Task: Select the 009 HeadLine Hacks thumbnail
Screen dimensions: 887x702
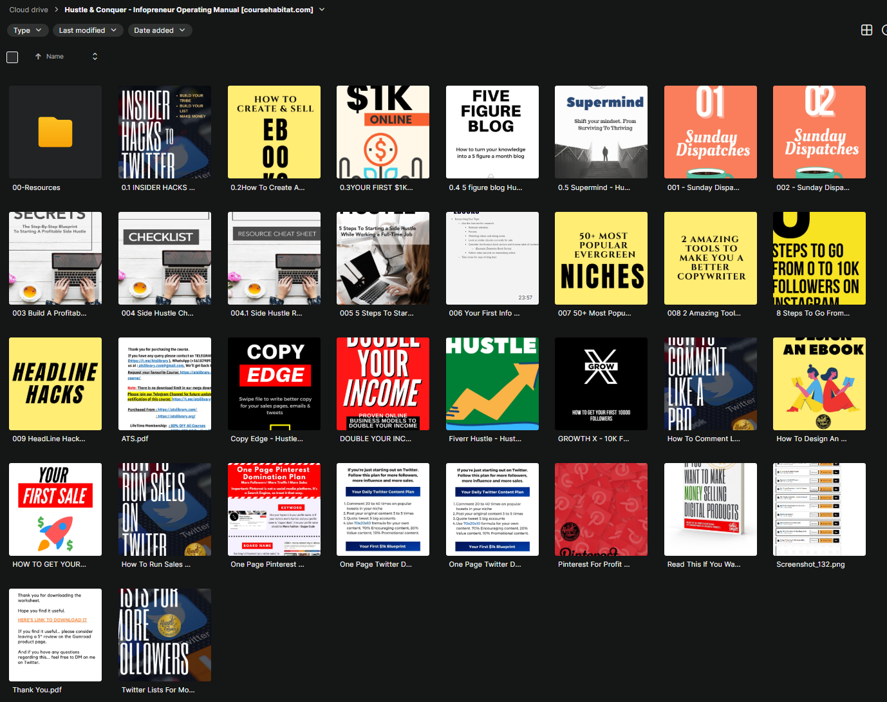Action: tap(55, 384)
